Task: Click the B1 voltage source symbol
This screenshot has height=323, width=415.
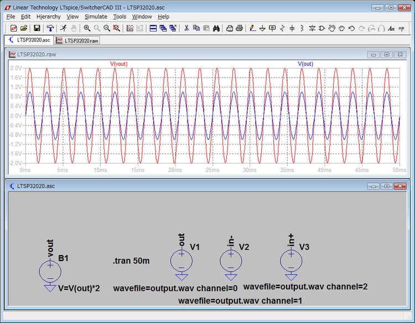Action: point(50,270)
